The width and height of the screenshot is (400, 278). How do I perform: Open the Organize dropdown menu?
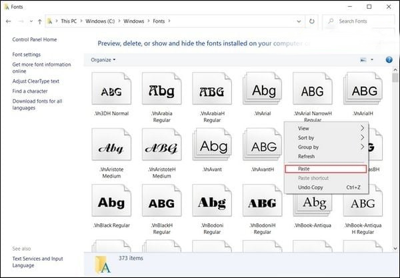tap(103, 60)
